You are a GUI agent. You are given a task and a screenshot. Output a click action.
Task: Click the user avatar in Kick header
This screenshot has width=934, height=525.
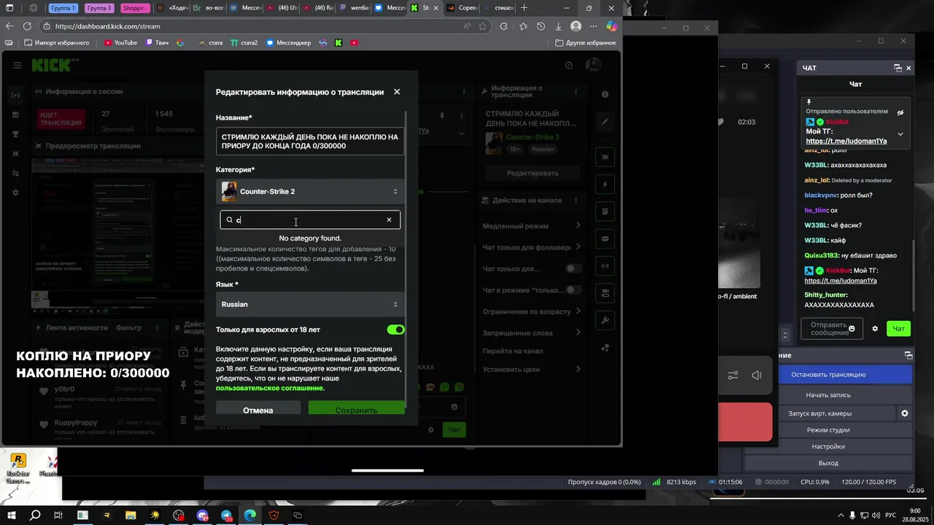click(x=593, y=65)
